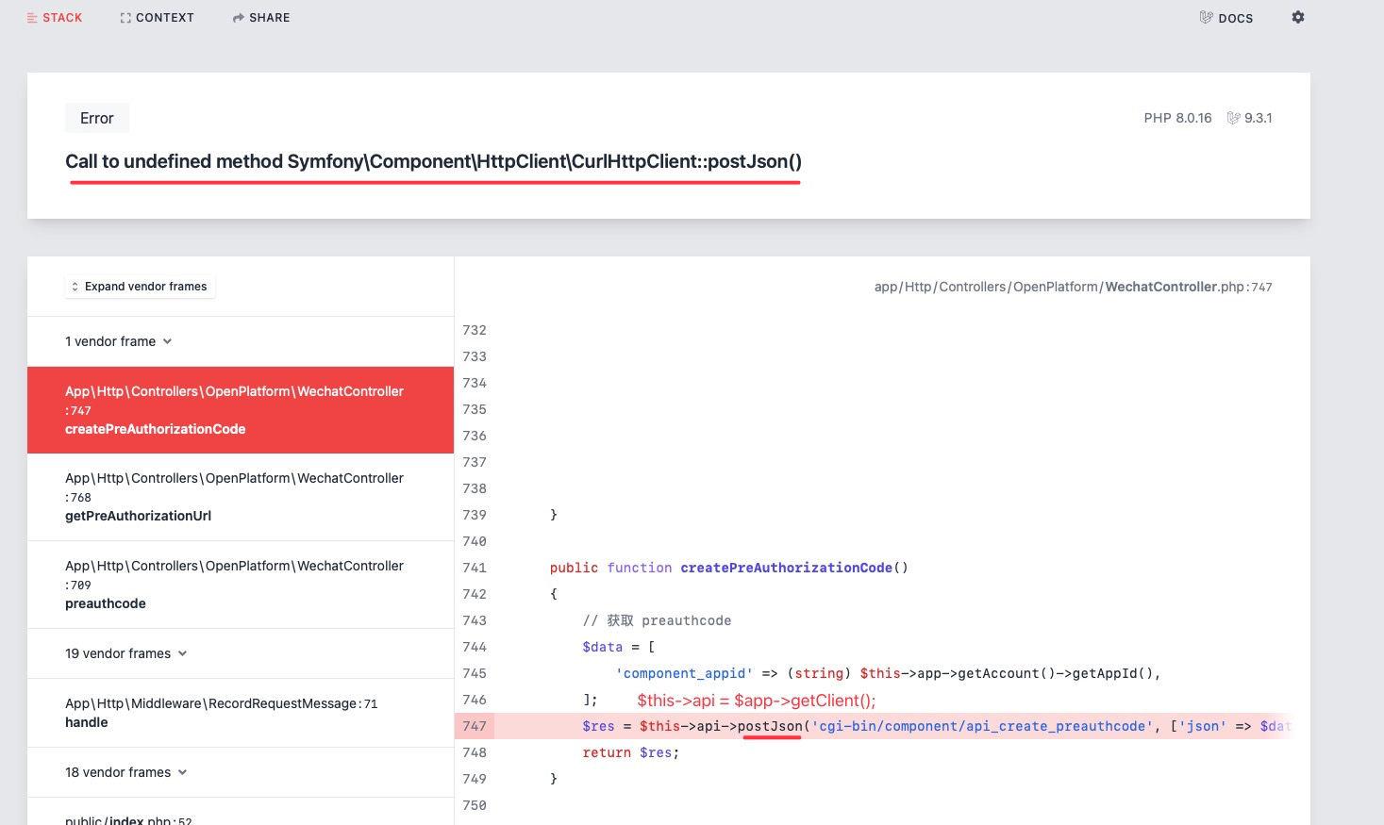Viewport: 1384px width, 825px height.
Task: Switch to the Context tab
Action: pyautogui.click(x=157, y=18)
